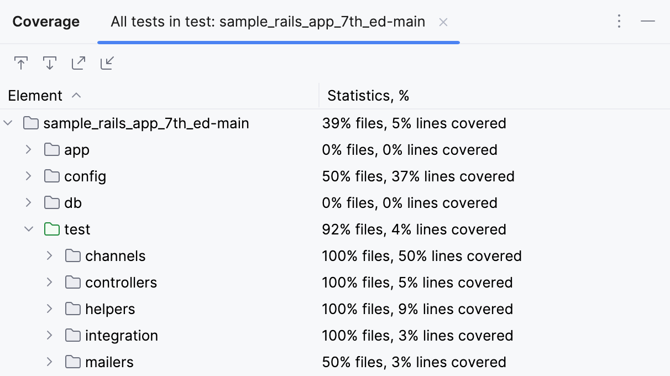Open the Coverage tool window options menu
The width and height of the screenshot is (670, 376).
point(619,21)
